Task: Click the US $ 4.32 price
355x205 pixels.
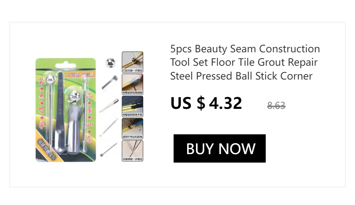Action: point(206,103)
